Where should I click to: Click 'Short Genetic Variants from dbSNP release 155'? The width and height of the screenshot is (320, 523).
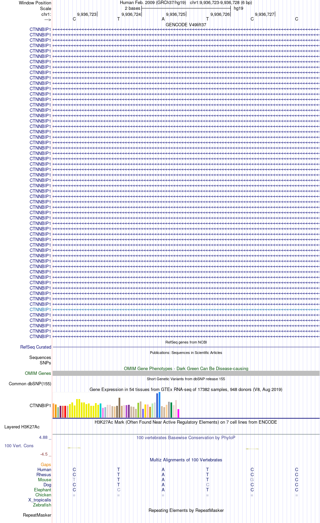[186, 379]
